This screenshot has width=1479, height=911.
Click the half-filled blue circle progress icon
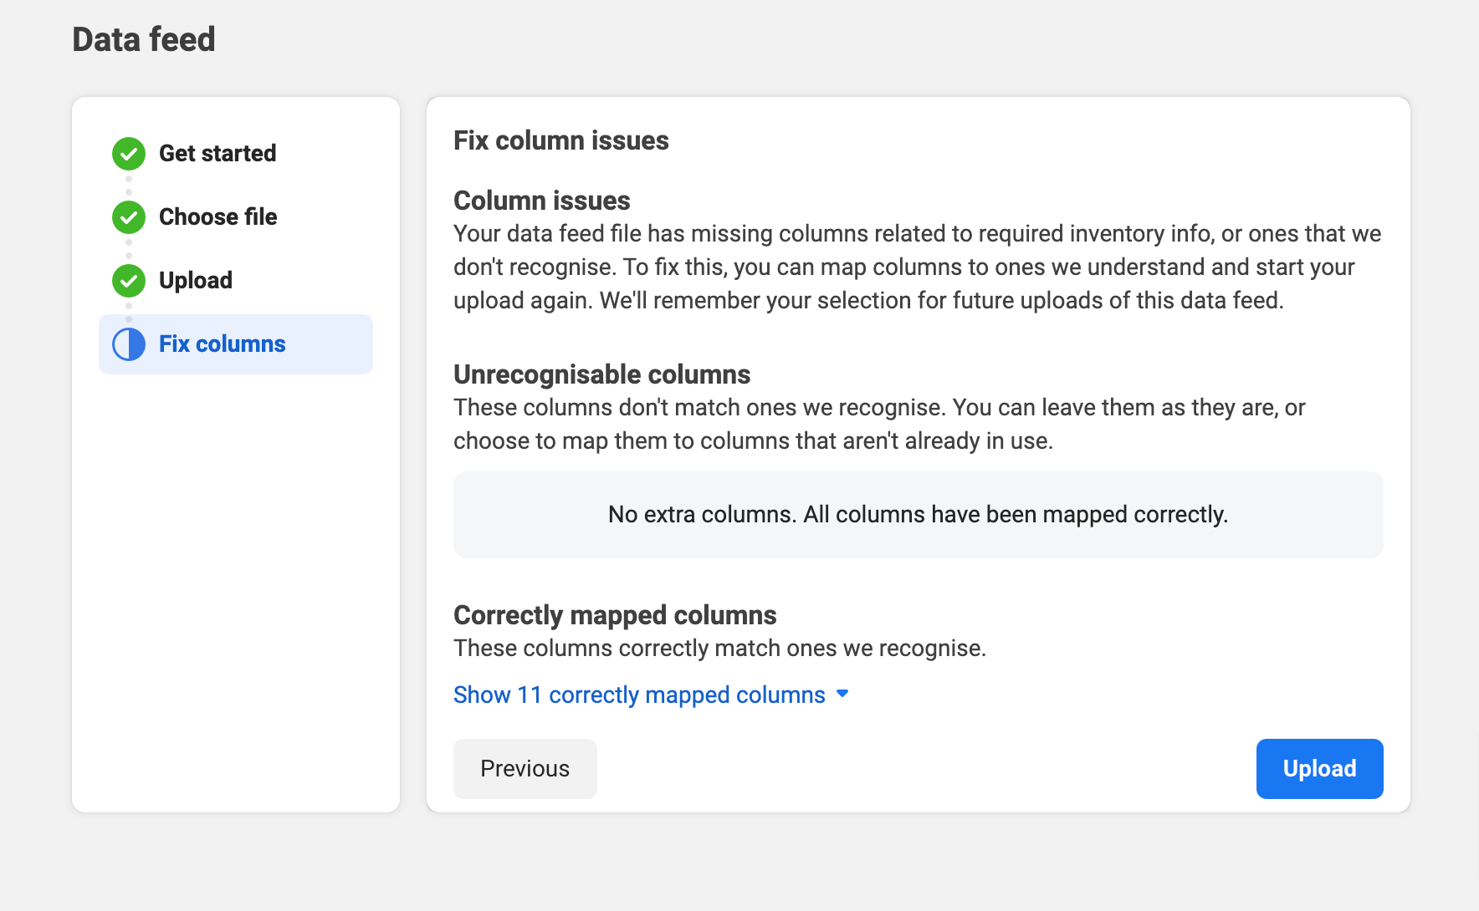click(x=129, y=344)
